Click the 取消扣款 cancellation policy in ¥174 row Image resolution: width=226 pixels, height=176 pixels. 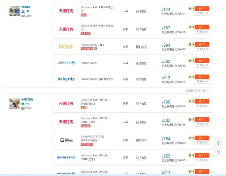(141, 11)
